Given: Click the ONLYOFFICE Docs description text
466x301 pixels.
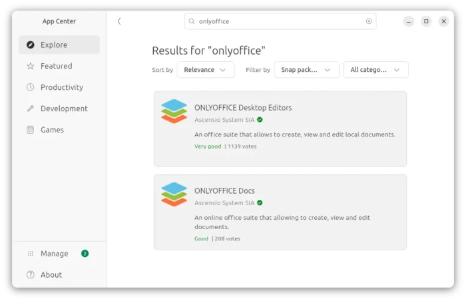Looking at the screenshot, I should coord(282,222).
